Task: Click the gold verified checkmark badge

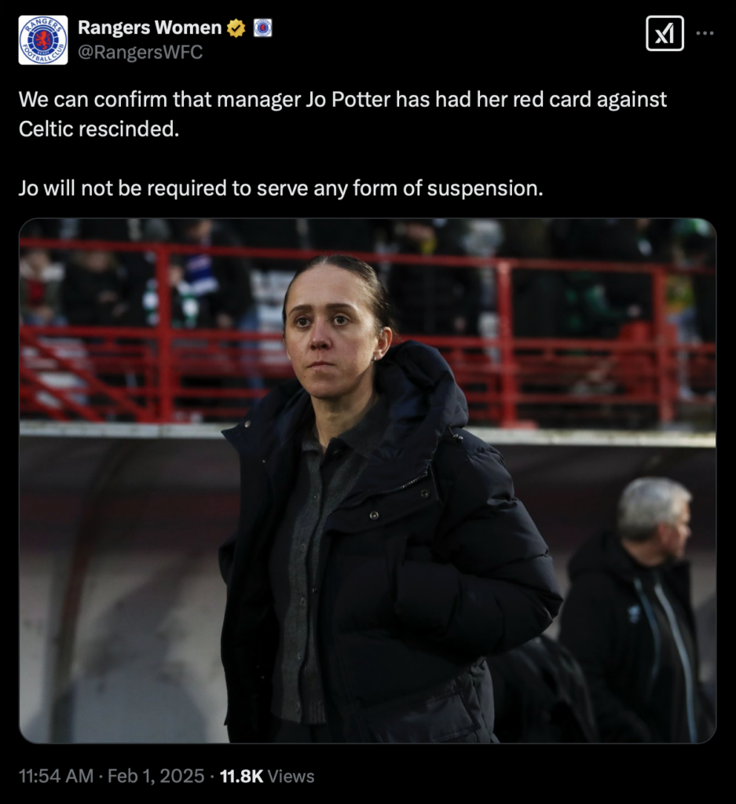Action: [x=236, y=28]
